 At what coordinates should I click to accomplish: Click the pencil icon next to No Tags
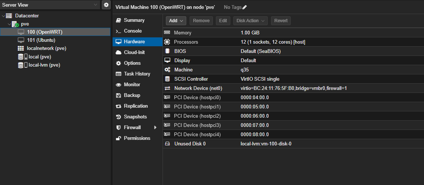coord(244,7)
